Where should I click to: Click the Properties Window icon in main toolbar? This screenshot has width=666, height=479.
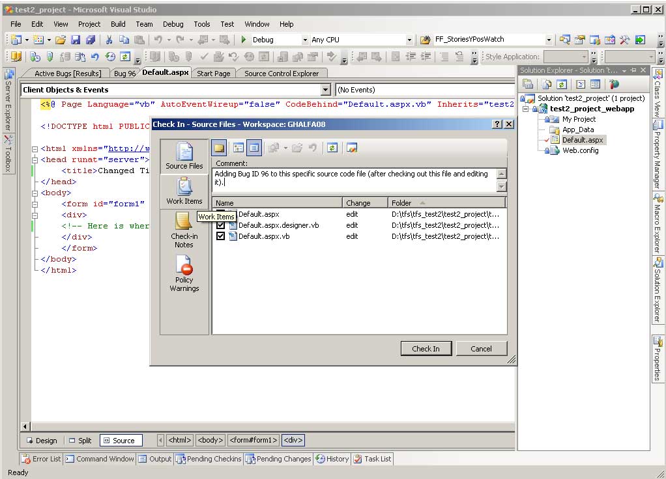coord(580,40)
